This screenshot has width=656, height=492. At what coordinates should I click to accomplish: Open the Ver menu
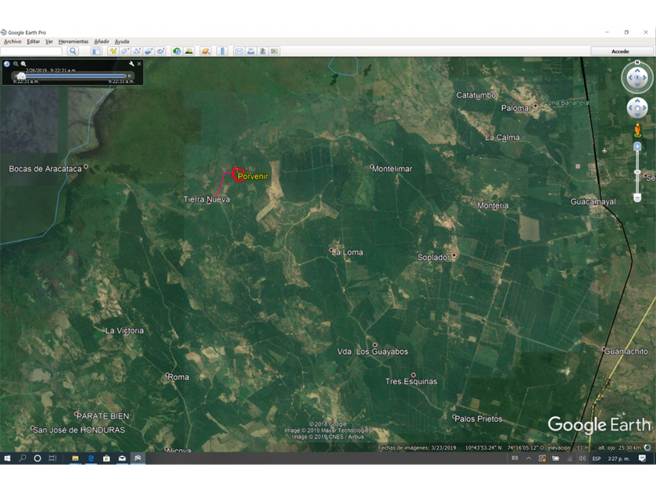(x=49, y=41)
